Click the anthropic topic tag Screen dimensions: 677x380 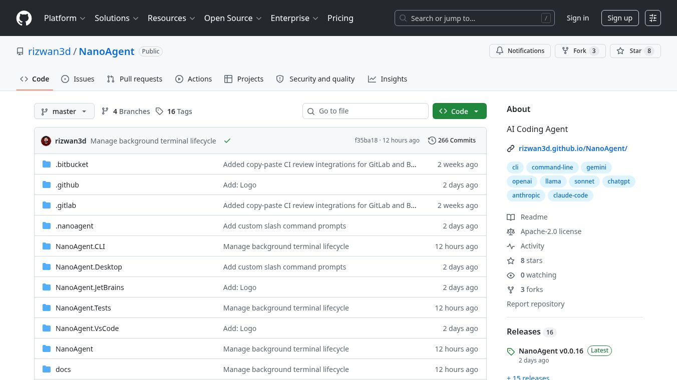coord(526,195)
